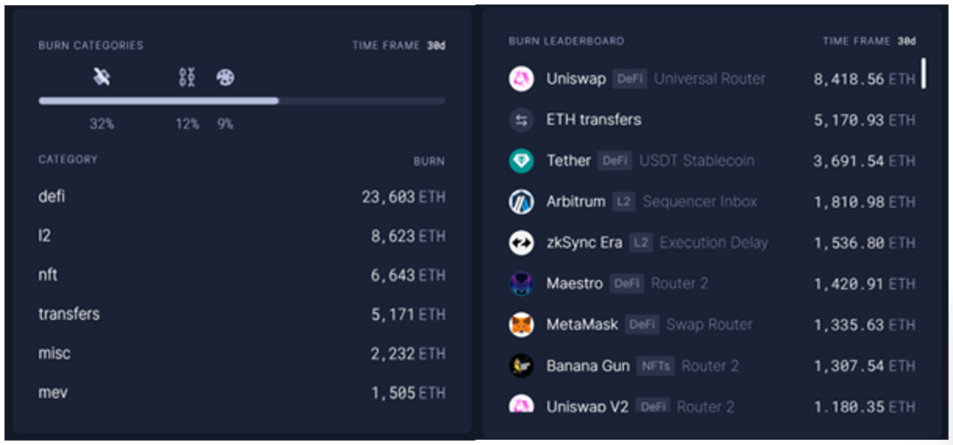The height and width of the screenshot is (445, 953).
Task: Click the Uniswap logo icon
Action: [x=521, y=79]
